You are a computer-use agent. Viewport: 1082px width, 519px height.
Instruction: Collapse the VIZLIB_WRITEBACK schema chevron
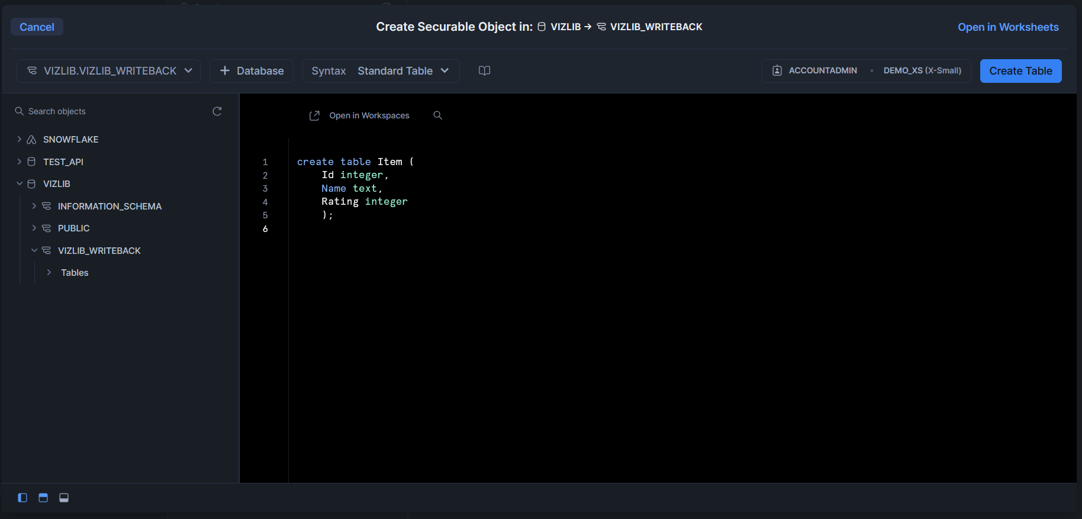coord(34,250)
